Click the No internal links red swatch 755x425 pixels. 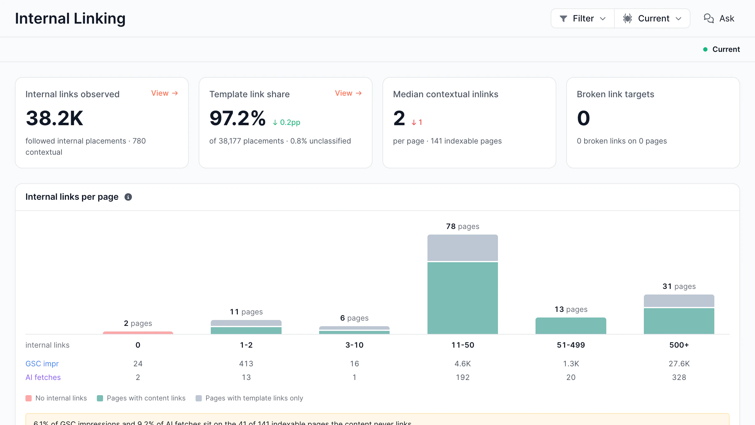29,398
